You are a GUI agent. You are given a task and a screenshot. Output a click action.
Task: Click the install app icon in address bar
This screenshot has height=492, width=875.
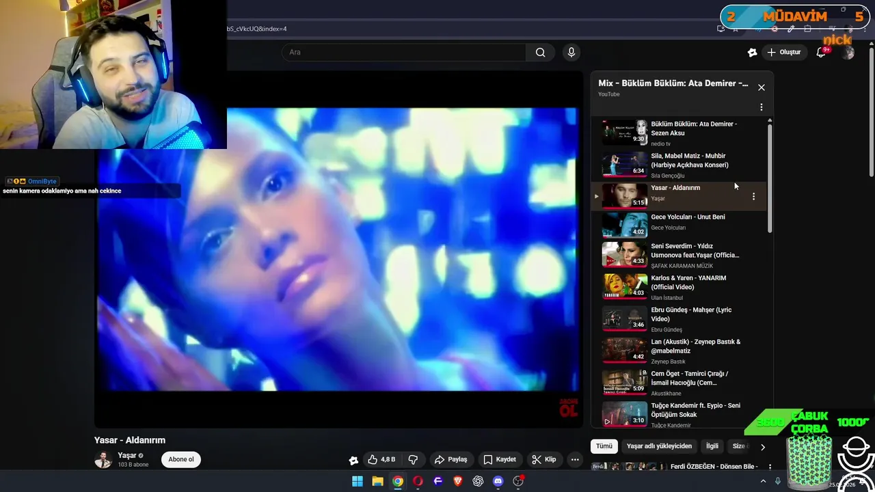pyautogui.click(x=721, y=29)
